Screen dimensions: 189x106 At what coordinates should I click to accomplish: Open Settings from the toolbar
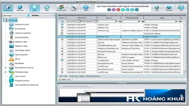click(x=20, y=8)
